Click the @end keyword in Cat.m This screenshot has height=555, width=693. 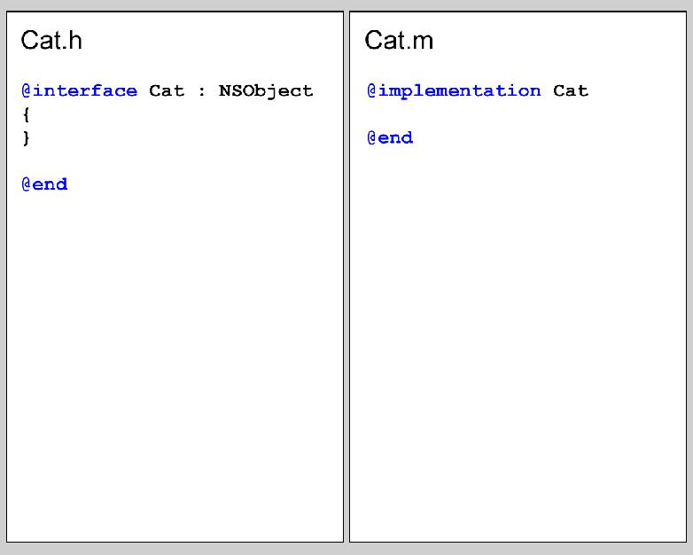click(390, 137)
